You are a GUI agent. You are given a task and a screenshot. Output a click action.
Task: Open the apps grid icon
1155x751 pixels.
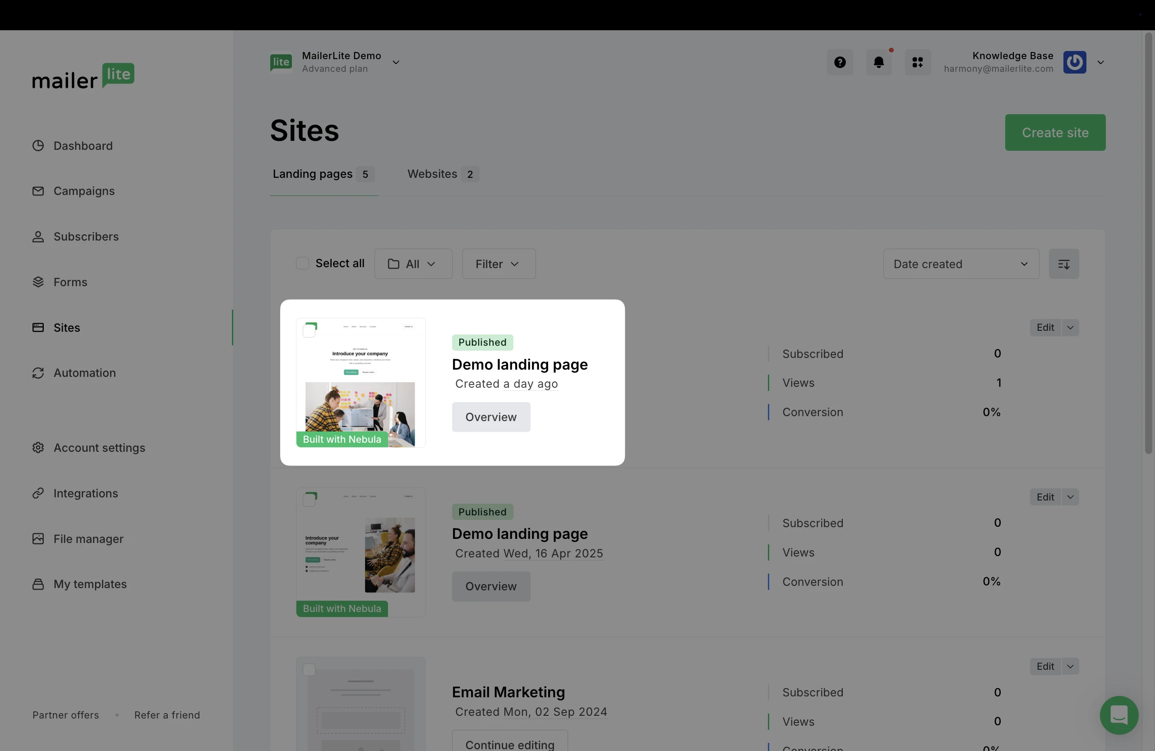pos(917,62)
